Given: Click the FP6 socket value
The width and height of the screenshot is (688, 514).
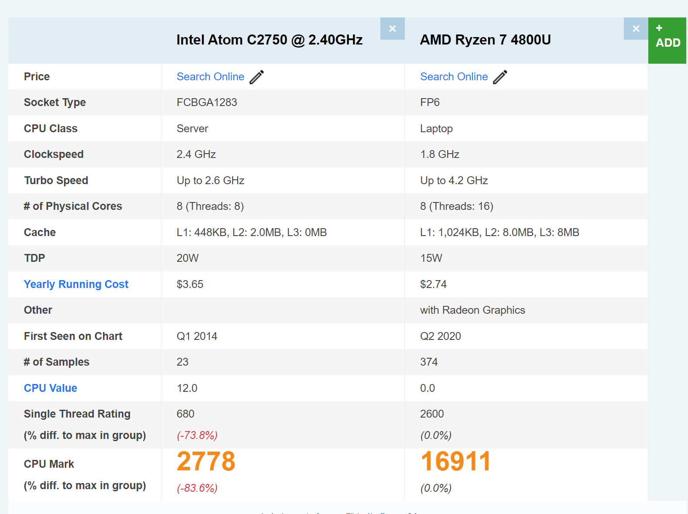Looking at the screenshot, I should [x=430, y=103].
